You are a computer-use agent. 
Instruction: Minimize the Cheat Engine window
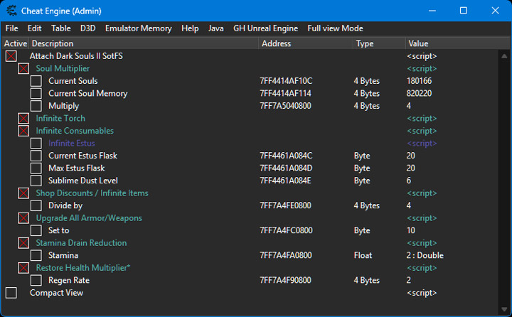pyautogui.click(x=432, y=11)
